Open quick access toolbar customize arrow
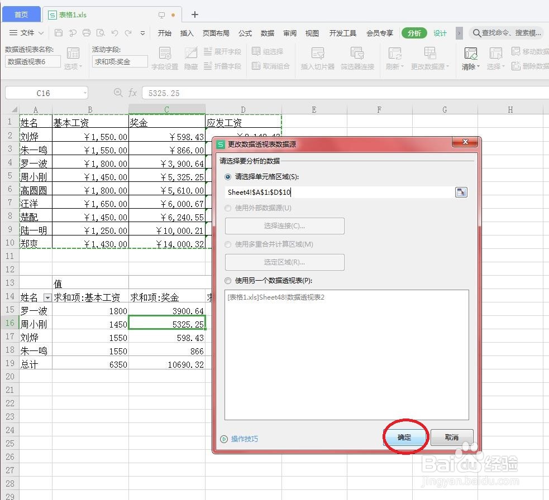Viewport: 549px width, 500px height. click(142, 33)
